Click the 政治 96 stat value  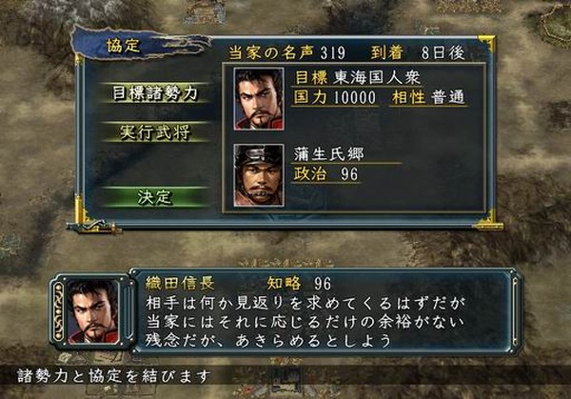coord(325,174)
